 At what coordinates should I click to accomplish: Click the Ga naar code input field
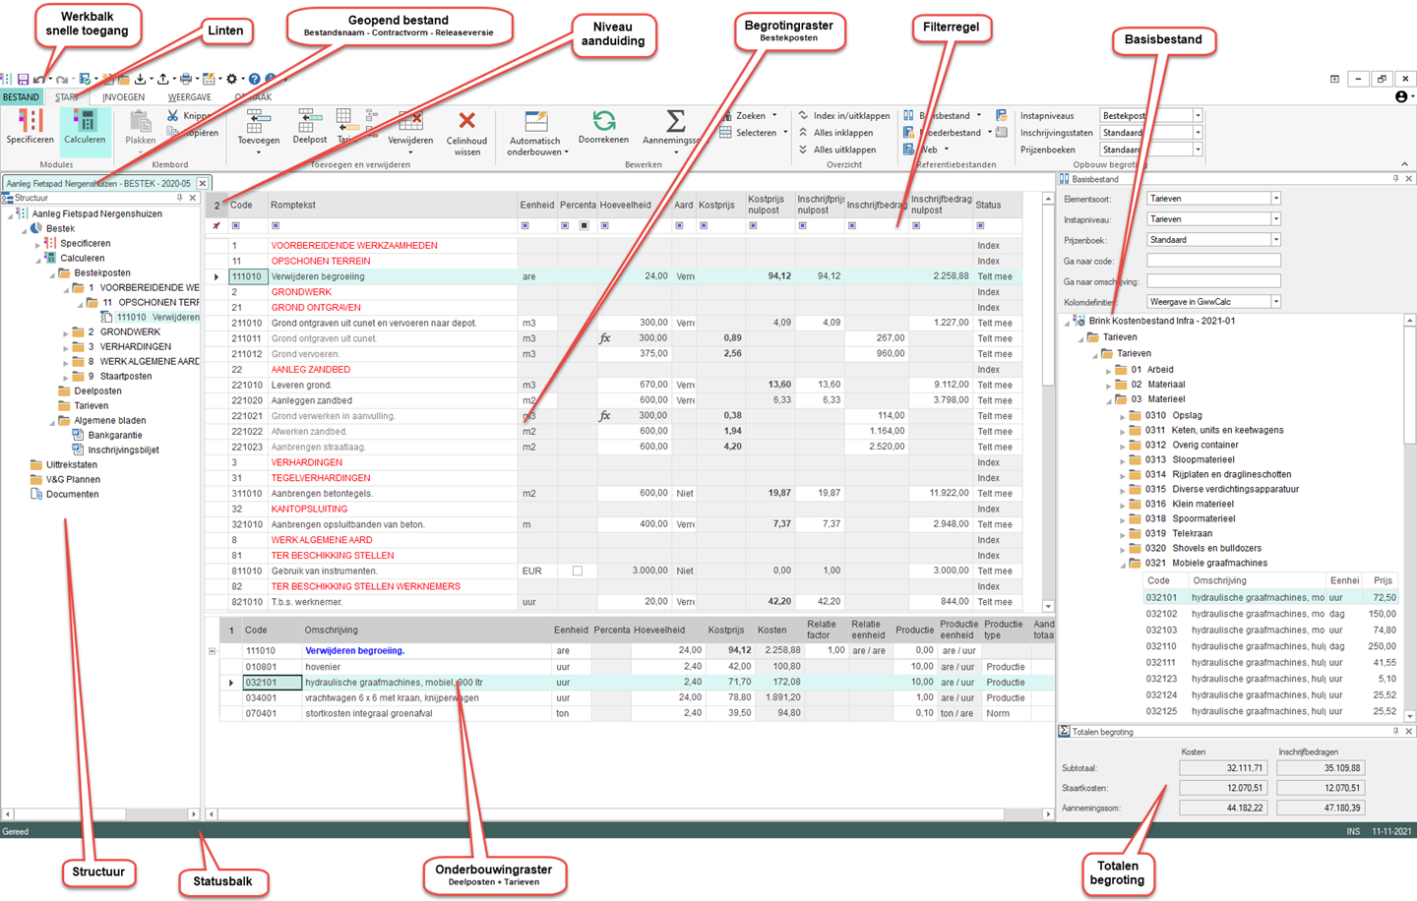[x=1213, y=261]
